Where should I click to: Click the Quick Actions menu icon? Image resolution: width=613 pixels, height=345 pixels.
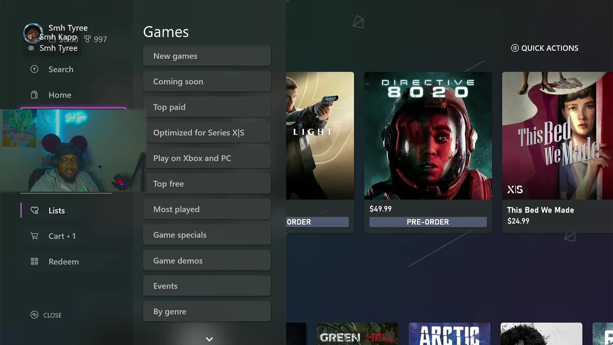tap(515, 48)
